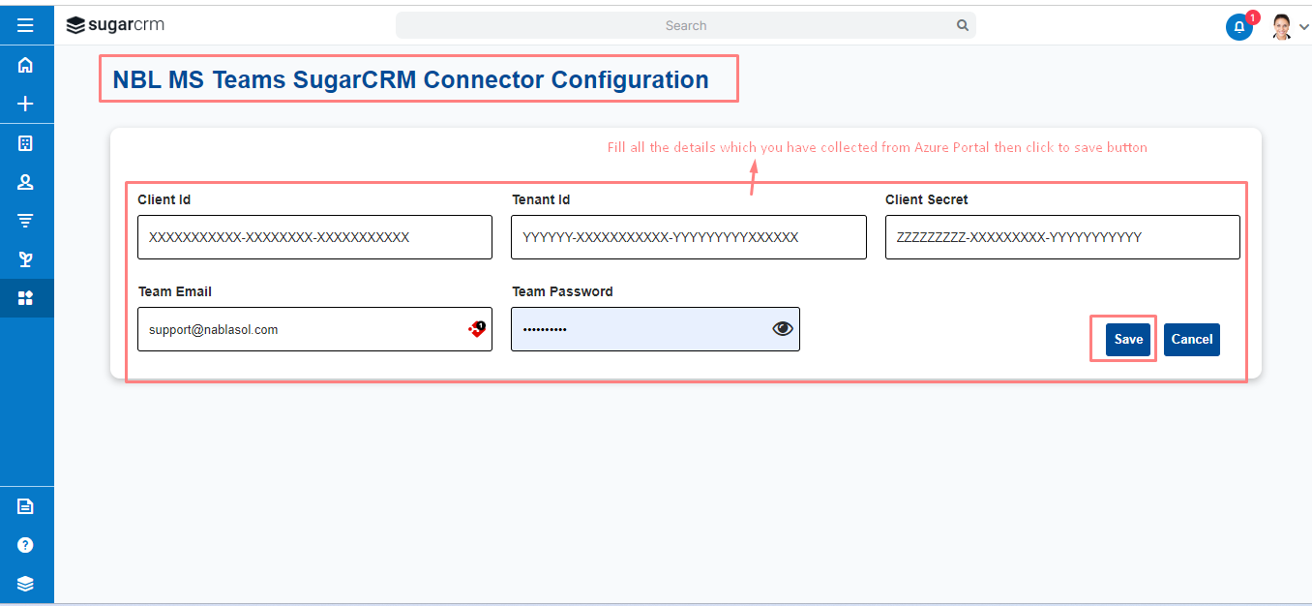Click the Save button
Screen dimensions: 1312x606
[1128, 340]
